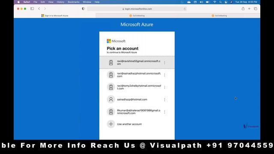The height and width of the screenshot is (154, 274).
Task: Open the Apple menu
Action: tap(18, 2)
